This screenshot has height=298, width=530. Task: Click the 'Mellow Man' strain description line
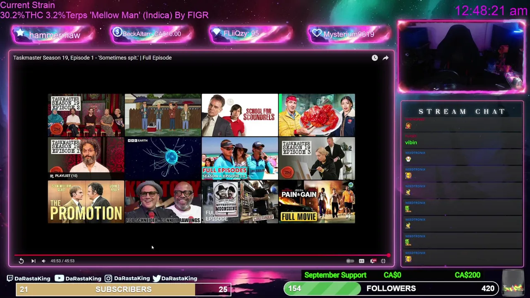pyautogui.click(x=104, y=15)
